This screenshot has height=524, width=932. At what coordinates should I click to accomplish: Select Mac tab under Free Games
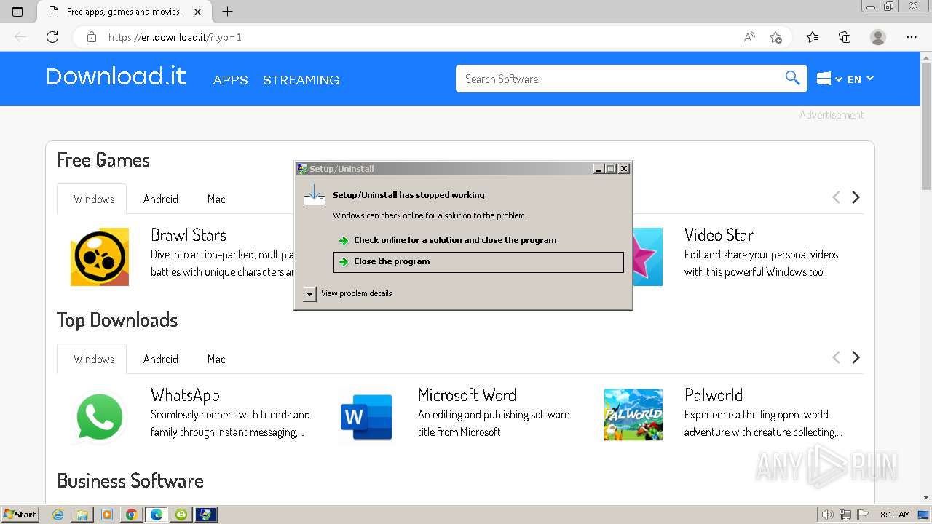click(216, 199)
